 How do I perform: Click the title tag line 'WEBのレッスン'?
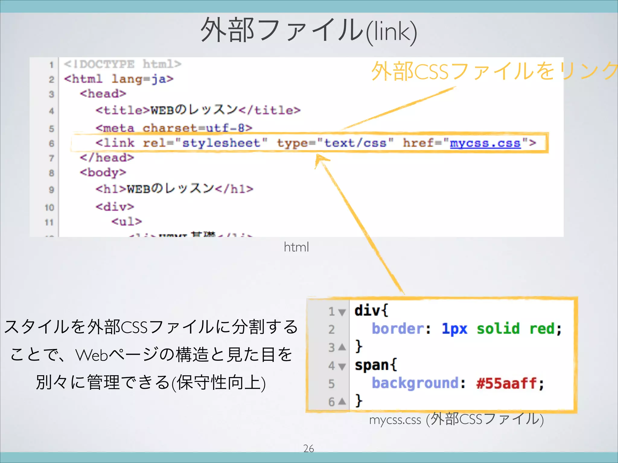pos(198,110)
